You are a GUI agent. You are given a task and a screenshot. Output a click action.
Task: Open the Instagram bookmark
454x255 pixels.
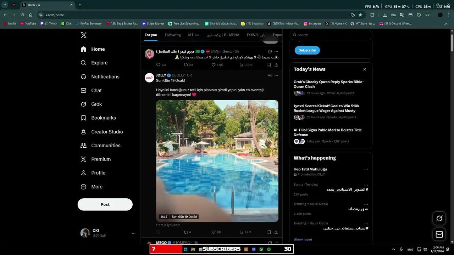[x=312, y=24]
